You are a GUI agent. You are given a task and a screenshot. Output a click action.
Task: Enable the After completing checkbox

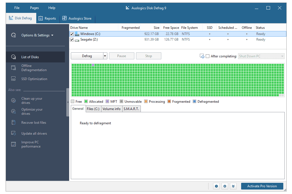pyautogui.click(x=208, y=56)
